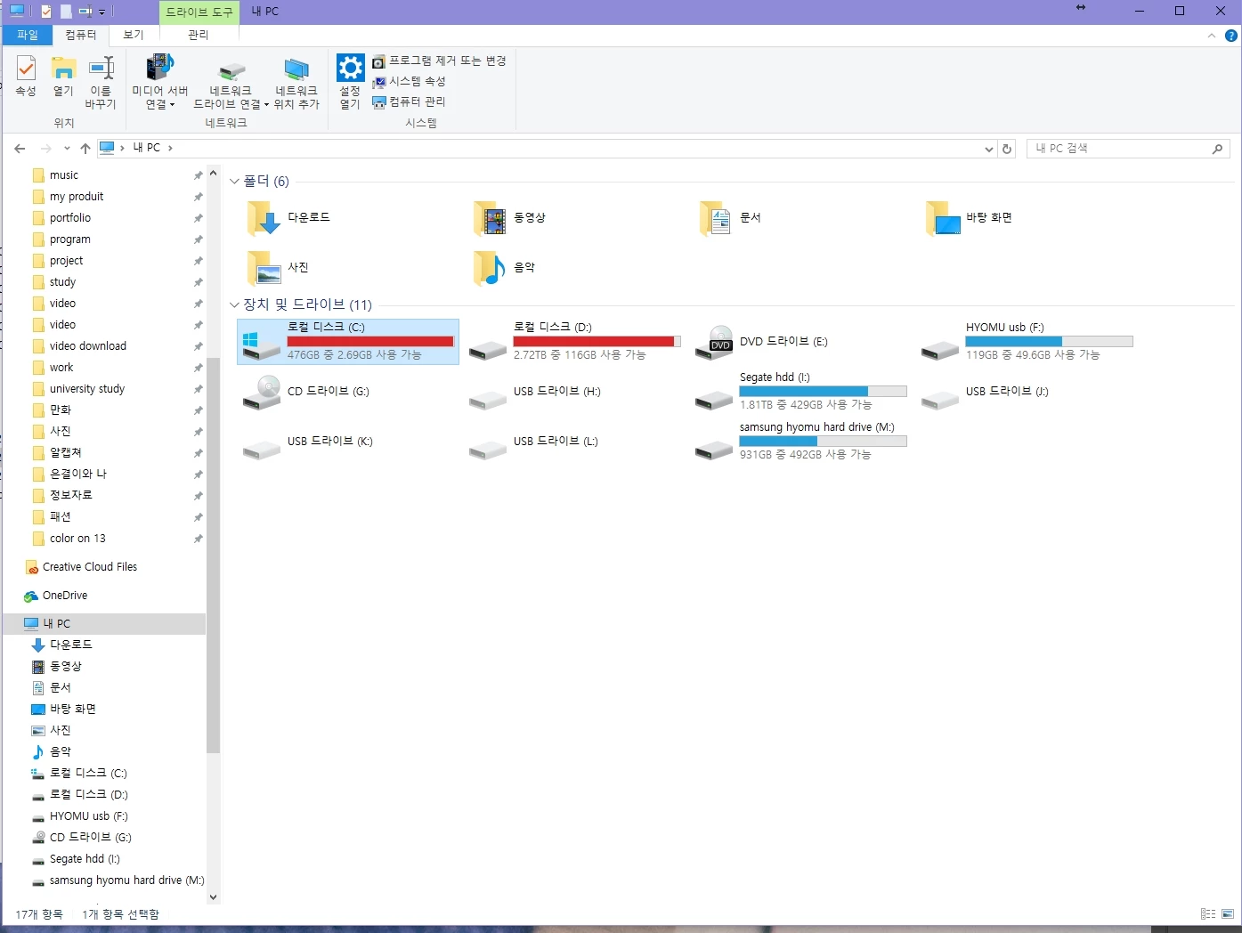The image size is (1242, 933).
Task: Minimize the ribbon with the caret icon
Action: click(x=1211, y=36)
